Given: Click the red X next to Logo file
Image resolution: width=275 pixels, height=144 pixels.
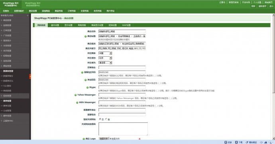Looking at the screenshot, I should [x=139, y=139].
